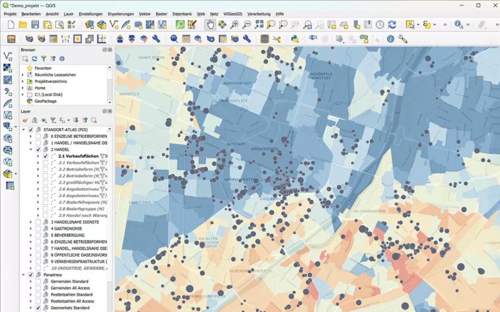Open WIGeoGIS menu

point(232,14)
